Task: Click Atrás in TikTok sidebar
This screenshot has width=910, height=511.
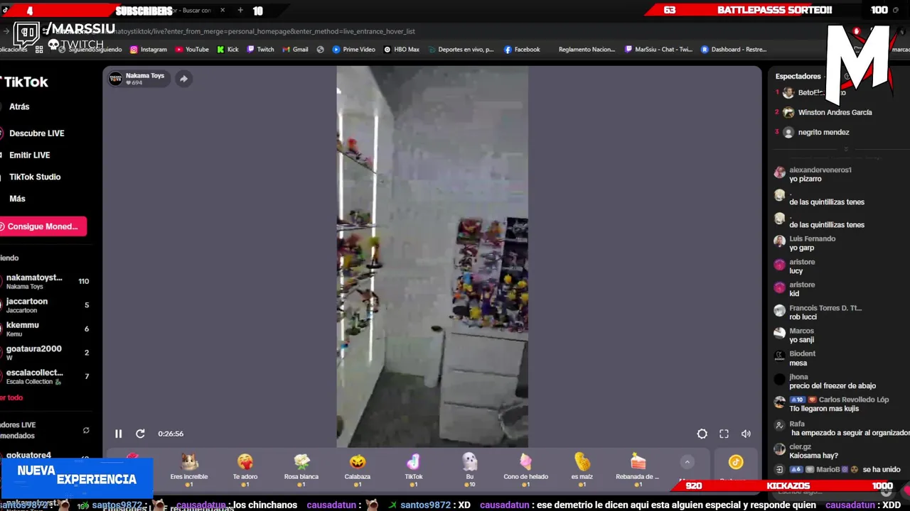Action: point(19,106)
